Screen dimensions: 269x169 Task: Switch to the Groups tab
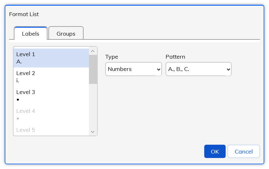point(66,33)
